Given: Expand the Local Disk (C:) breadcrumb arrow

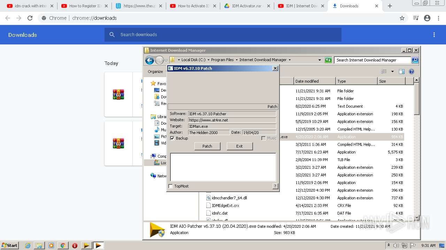Looking at the screenshot, I should pyautogui.click(x=208, y=60).
